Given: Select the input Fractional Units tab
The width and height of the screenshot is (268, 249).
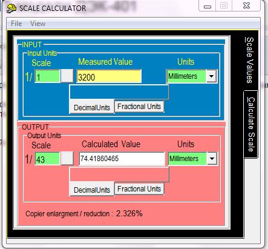Looking at the screenshot, I should click(x=139, y=106).
